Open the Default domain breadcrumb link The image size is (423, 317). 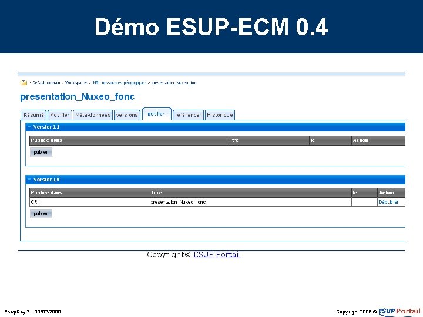pyautogui.click(x=46, y=83)
